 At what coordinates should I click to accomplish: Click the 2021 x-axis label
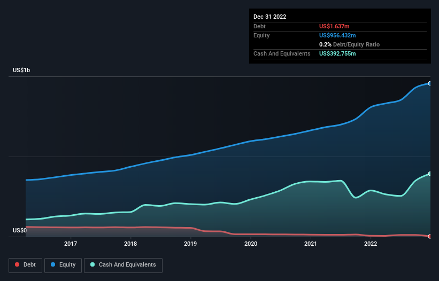tap(311, 244)
